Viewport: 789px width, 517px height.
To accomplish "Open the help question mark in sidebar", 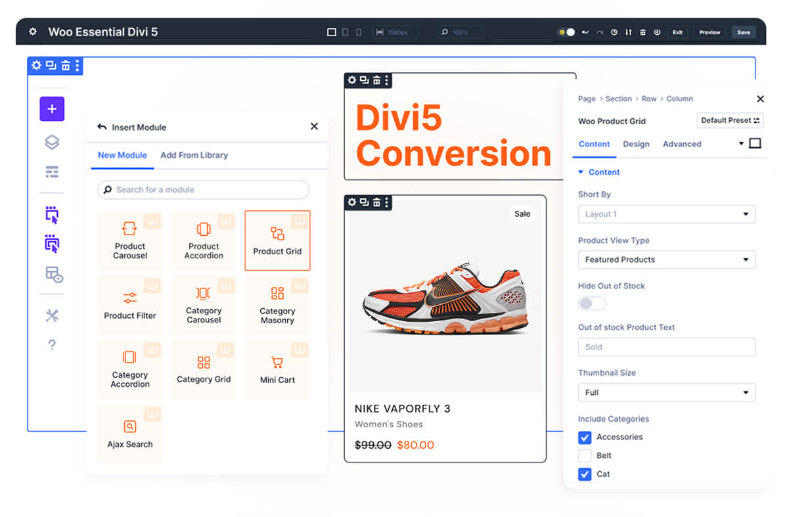I will coord(52,345).
